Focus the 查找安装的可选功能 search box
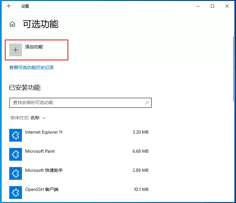The image size is (236, 203). click(x=76, y=103)
